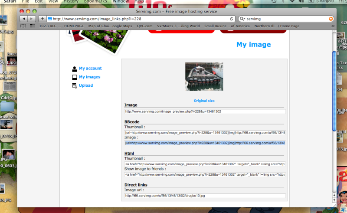Screen dimensions: 347x213
Task: Click the disk icon beside Upload
Action: 75,86
